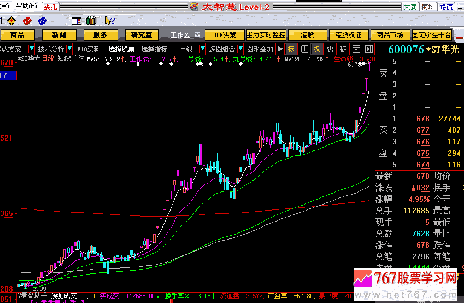Toggle the 权 ex-rights adjustment button
Image resolution: width=464 pixels, height=303 pixels.
(317, 49)
